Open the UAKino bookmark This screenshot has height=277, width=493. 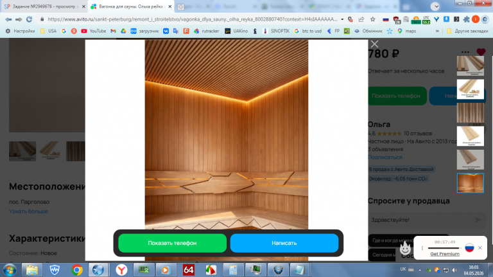[x=236, y=31]
